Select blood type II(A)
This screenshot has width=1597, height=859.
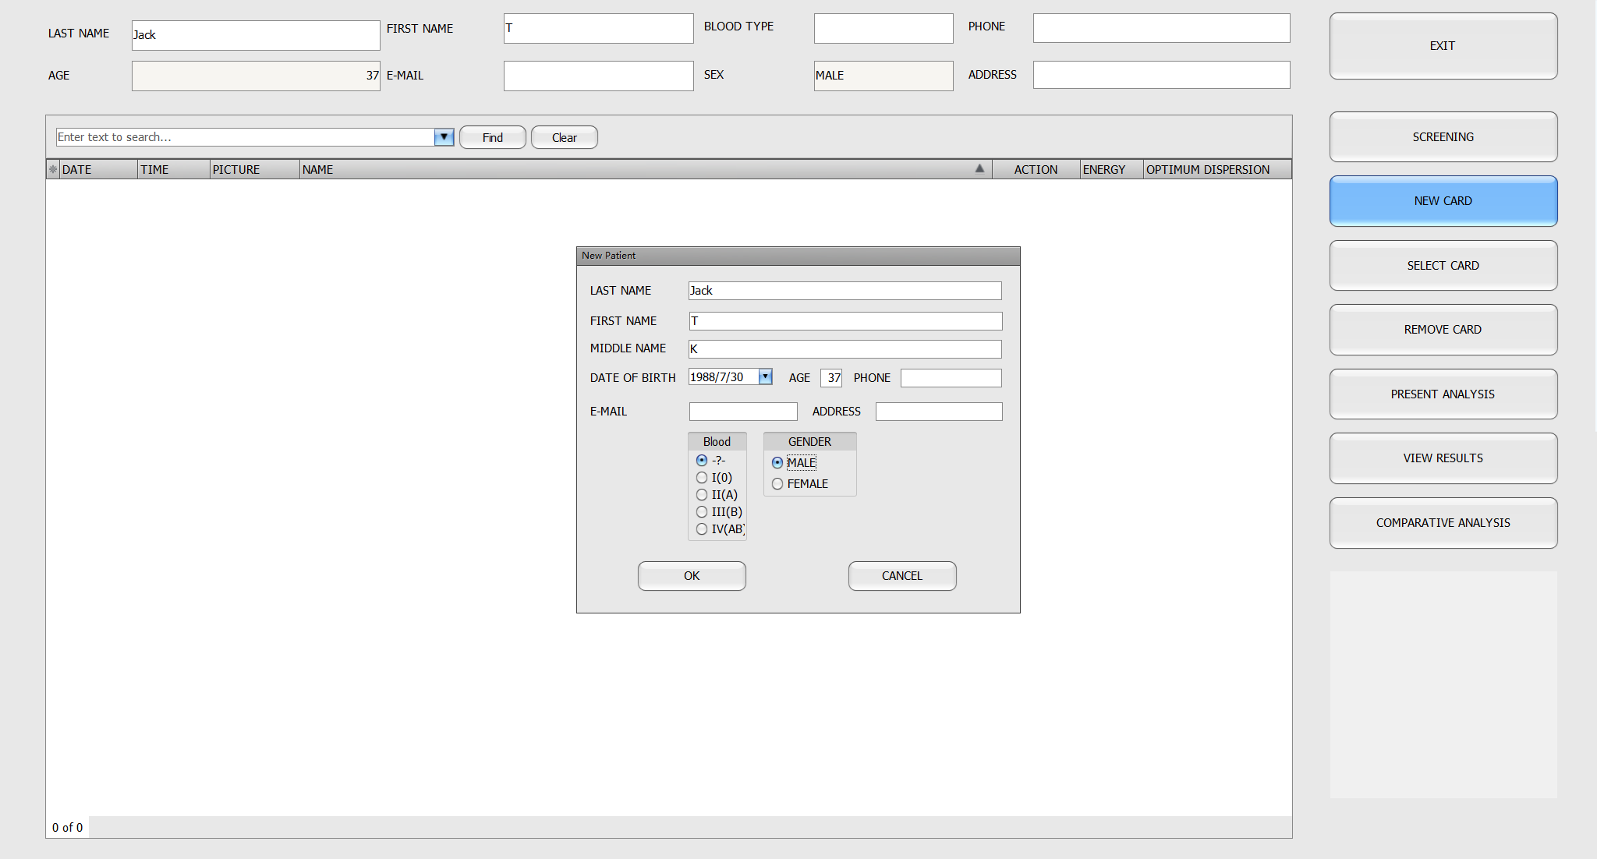[x=702, y=495]
